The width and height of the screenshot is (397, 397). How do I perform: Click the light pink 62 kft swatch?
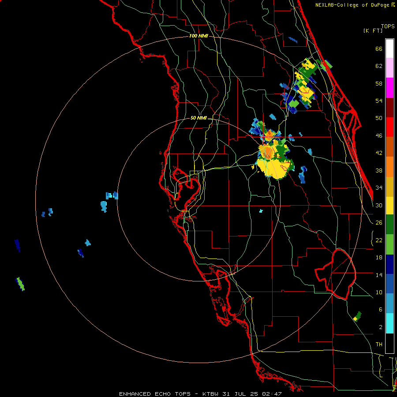pyautogui.click(x=390, y=68)
